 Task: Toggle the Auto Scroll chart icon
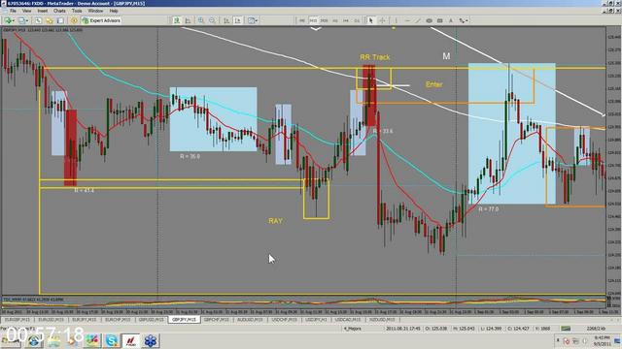click(x=226, y=20)
